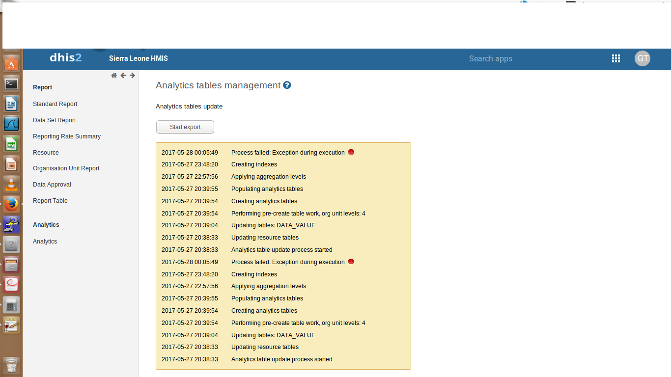The image size is (671, 377).
Task: Open Reporting Rate Summary in the sidebar
Action: [67, 136]
